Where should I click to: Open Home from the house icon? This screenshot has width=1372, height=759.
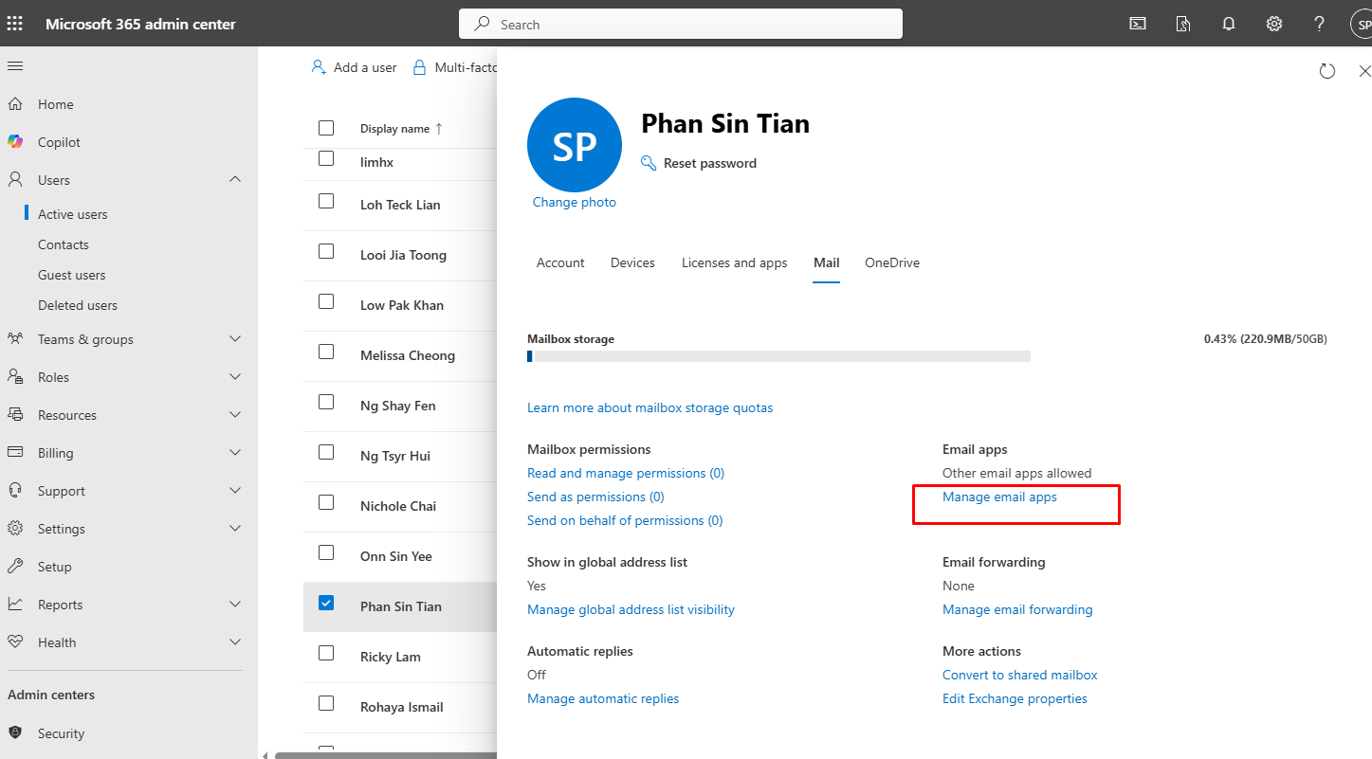15,104
